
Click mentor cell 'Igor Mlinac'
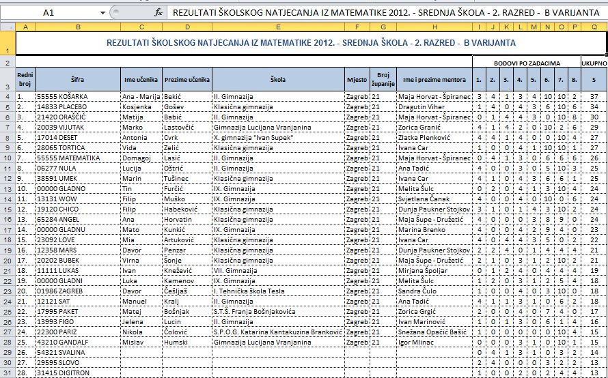pyautogui.click(x=434, y=343)
